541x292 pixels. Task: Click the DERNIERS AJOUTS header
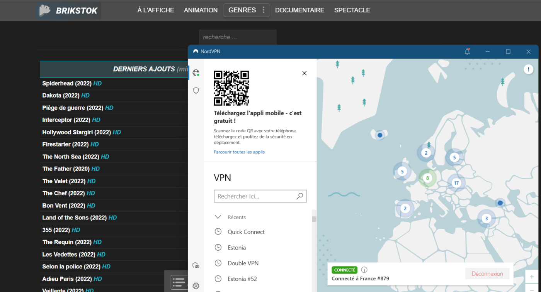(114, 69)
